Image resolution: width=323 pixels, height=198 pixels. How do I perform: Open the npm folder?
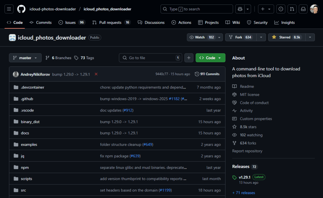coord(25,167)
